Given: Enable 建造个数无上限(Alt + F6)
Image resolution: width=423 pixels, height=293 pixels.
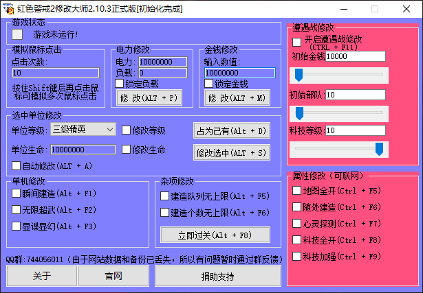Looking at the screenshot, I should click(x=164, y=213).
